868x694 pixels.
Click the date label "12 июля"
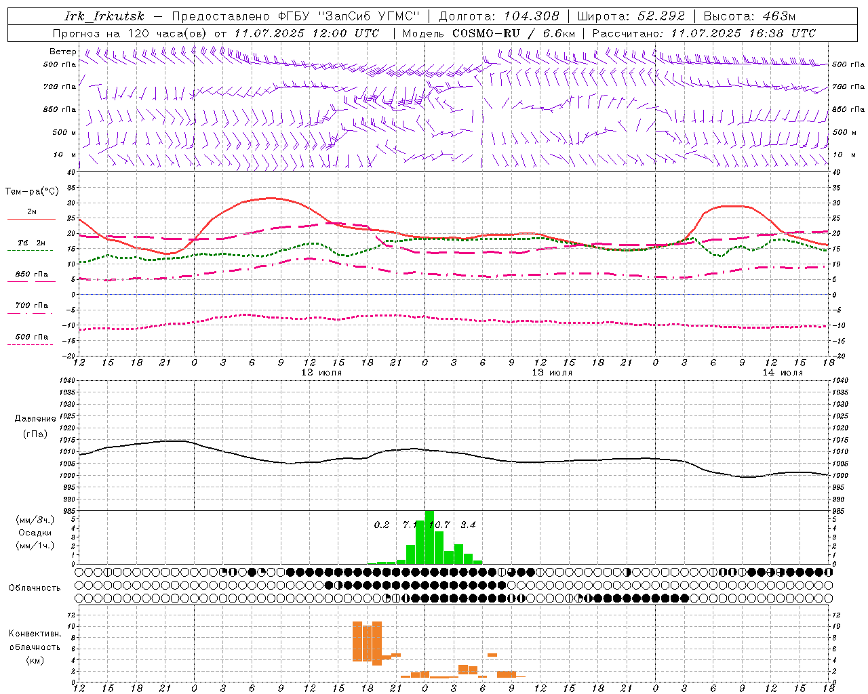pyautogui.click(x=321, y=373)
